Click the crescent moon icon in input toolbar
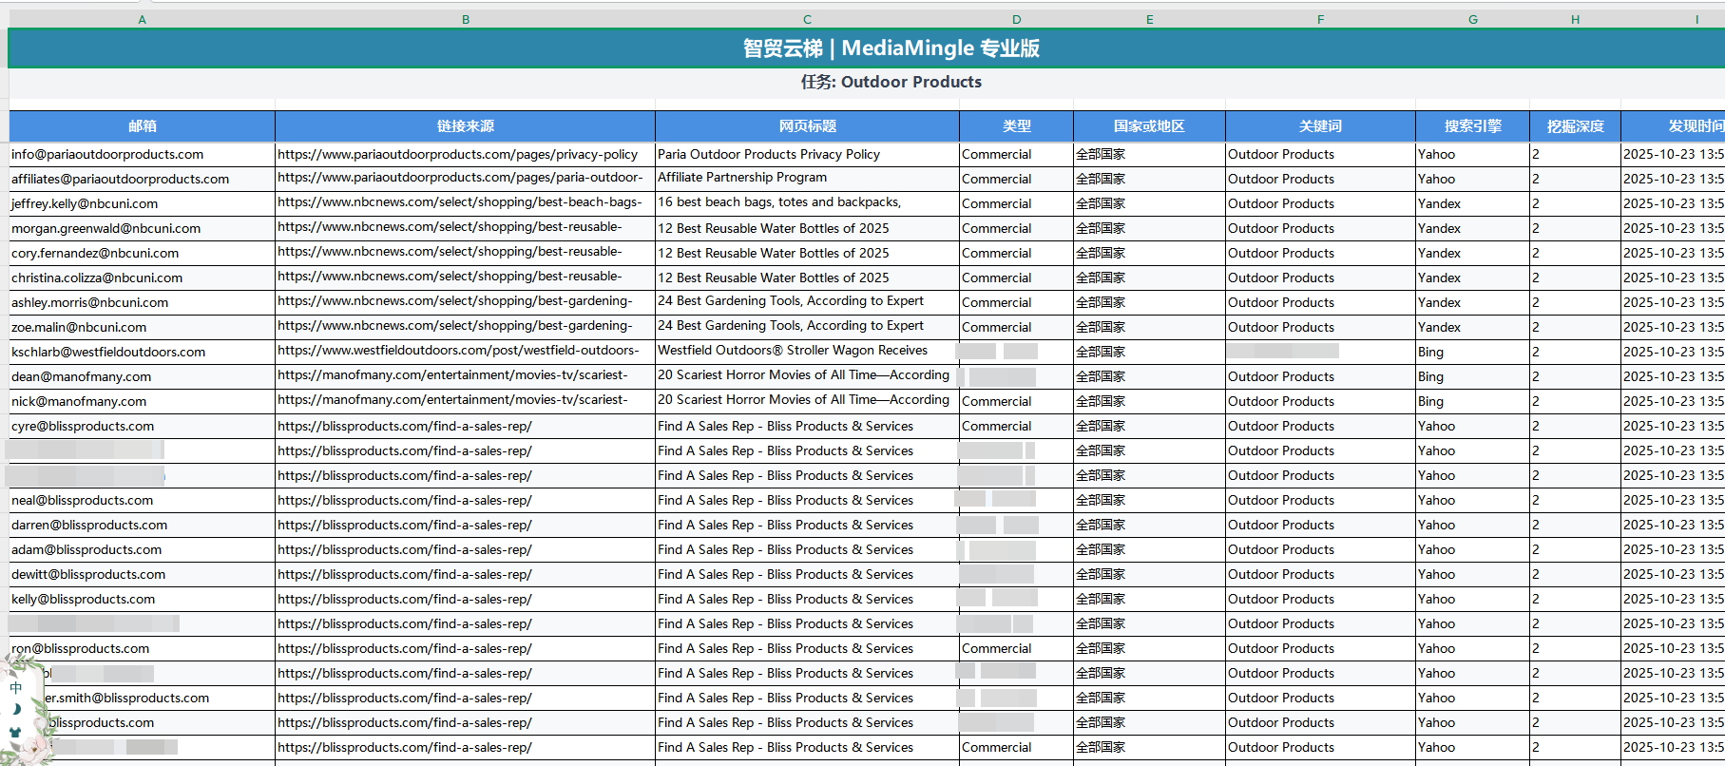1725x766 pixels. 16,709
